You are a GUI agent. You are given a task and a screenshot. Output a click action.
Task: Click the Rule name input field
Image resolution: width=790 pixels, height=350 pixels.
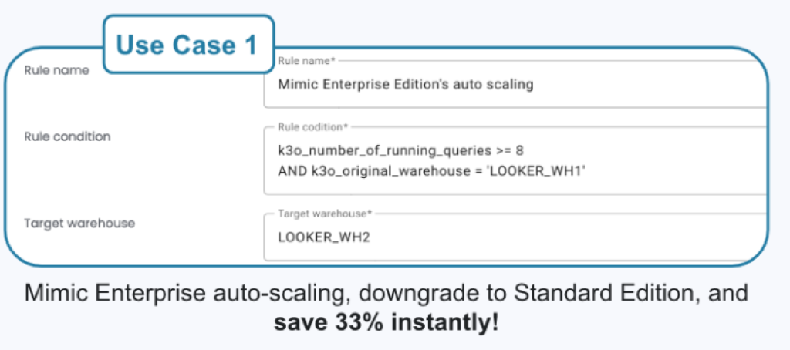pos(509,85)
